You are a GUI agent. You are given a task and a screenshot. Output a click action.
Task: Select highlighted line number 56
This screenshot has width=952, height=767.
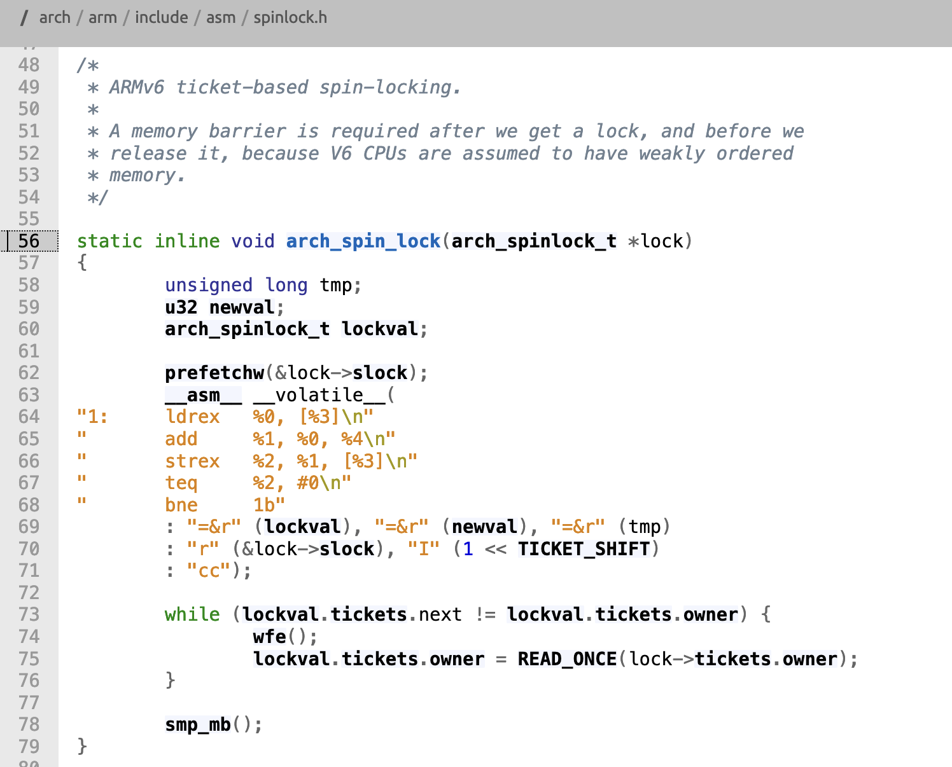(29, 241)
